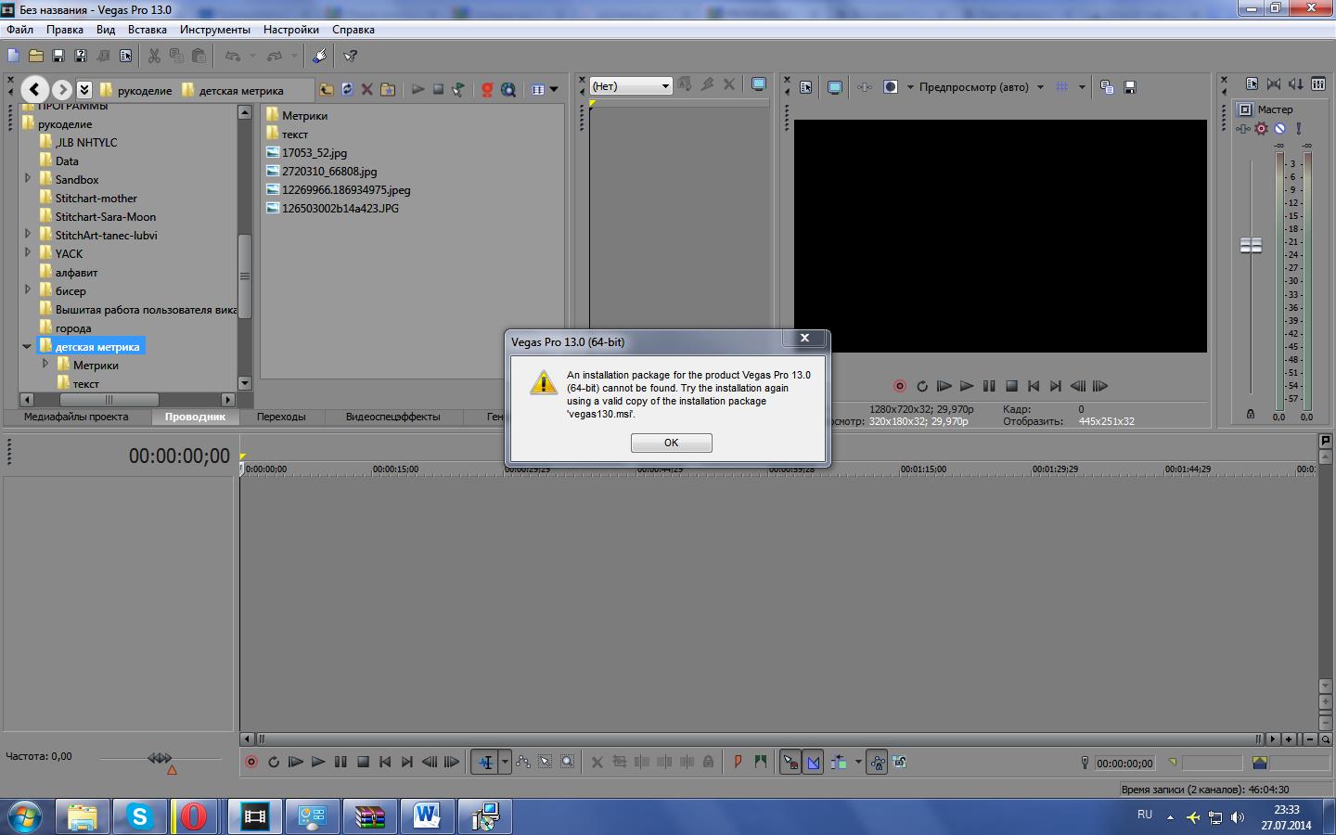Click the What's This help pointer

351,56
